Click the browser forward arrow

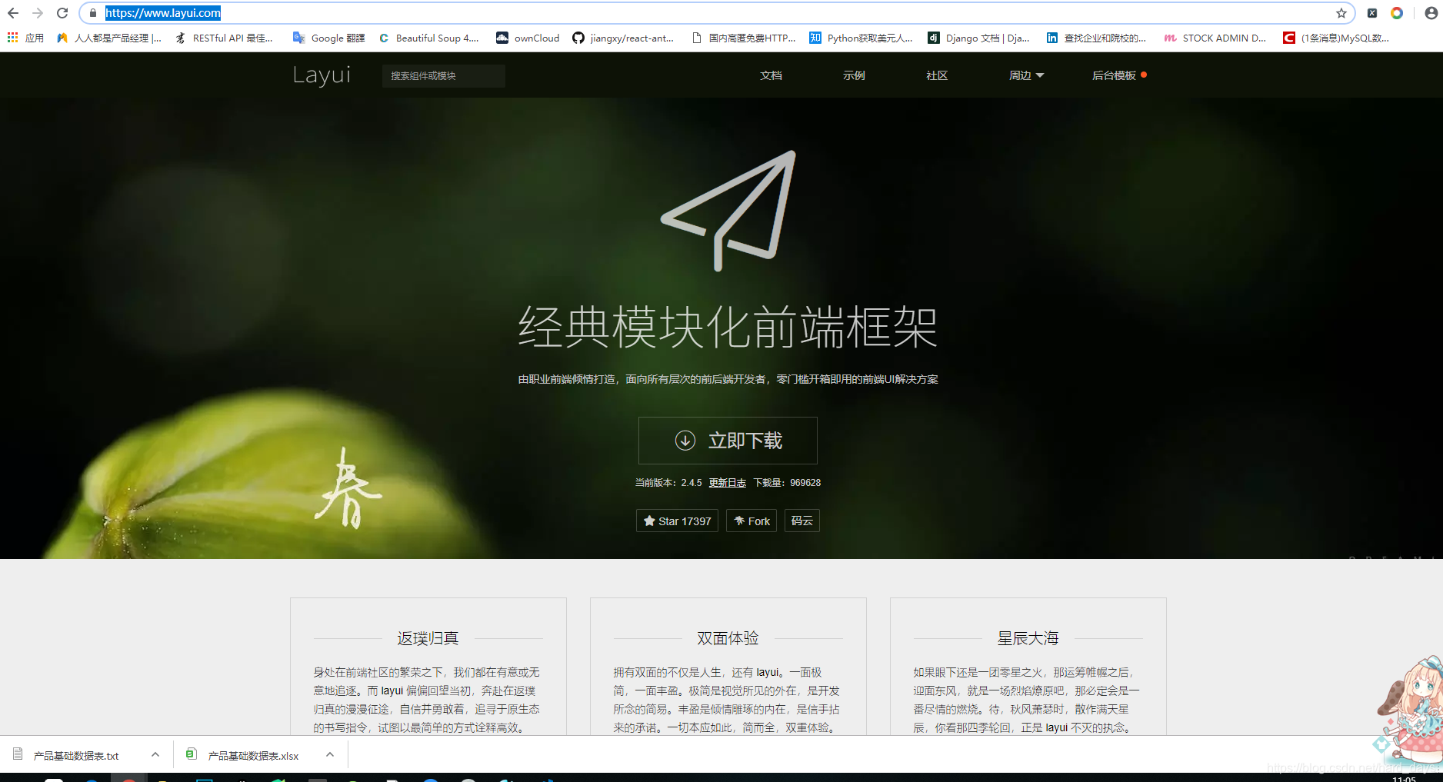(x=37, y=13)
